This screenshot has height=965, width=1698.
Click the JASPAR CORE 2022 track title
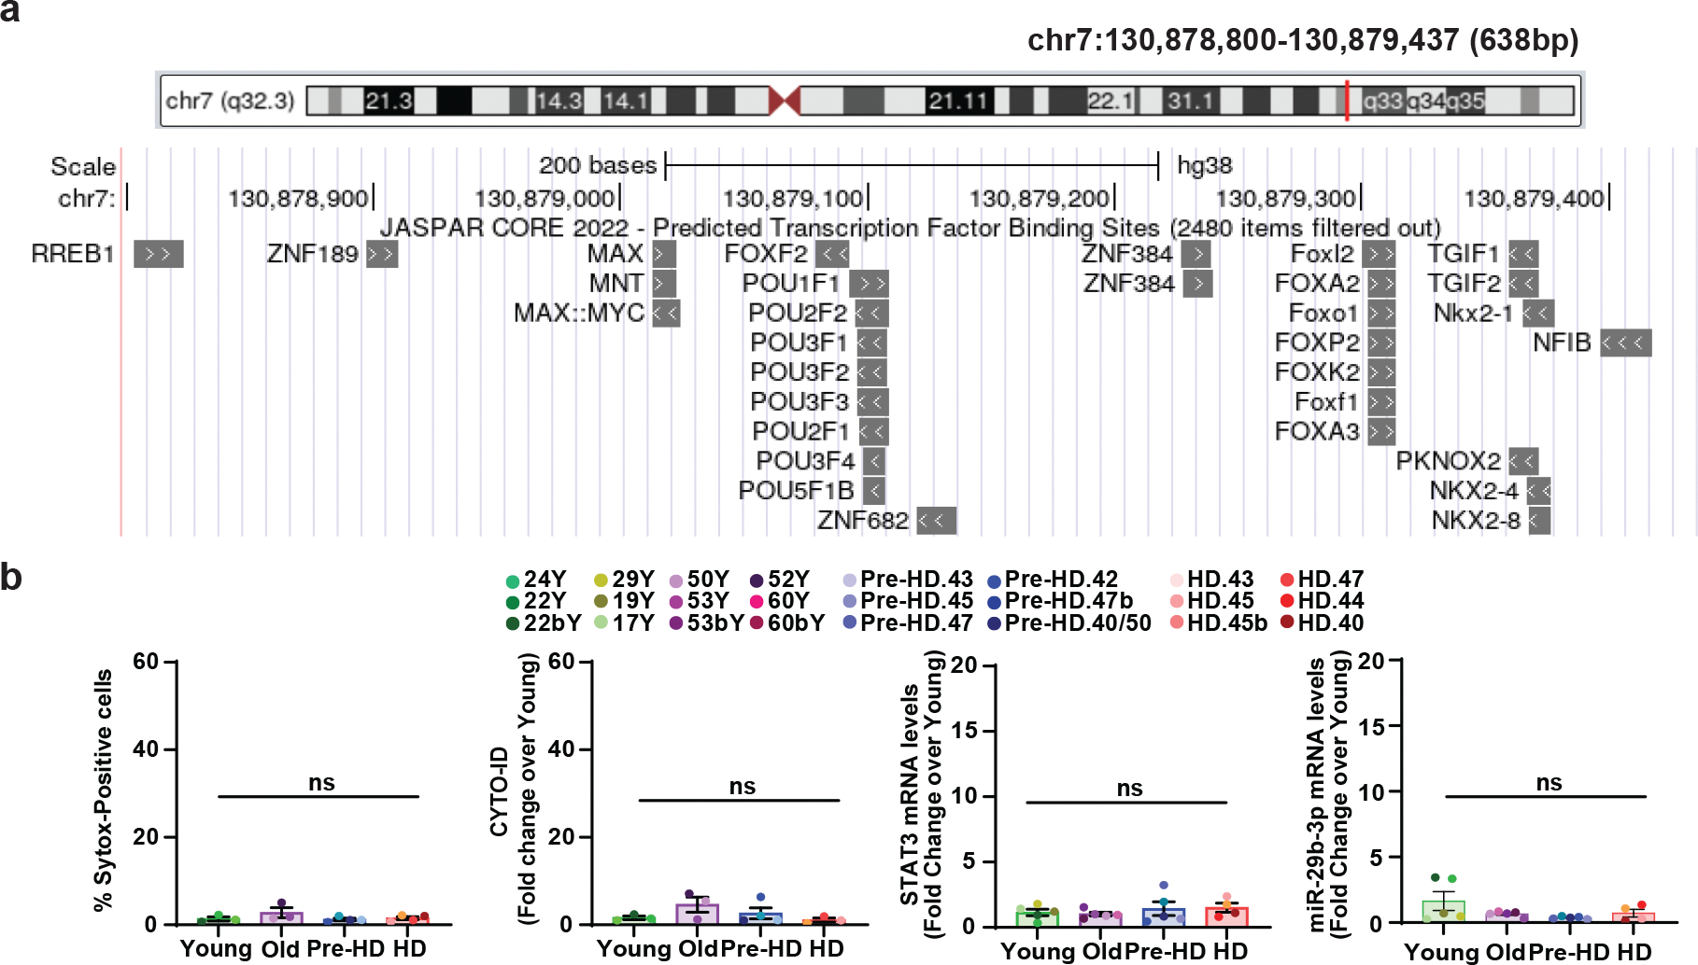910,228
